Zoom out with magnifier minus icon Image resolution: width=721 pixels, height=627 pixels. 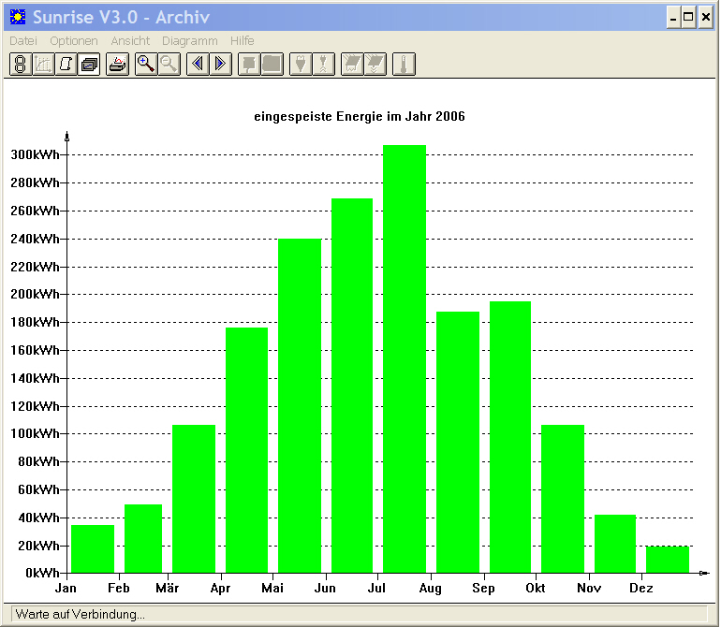tap(169, 64)
